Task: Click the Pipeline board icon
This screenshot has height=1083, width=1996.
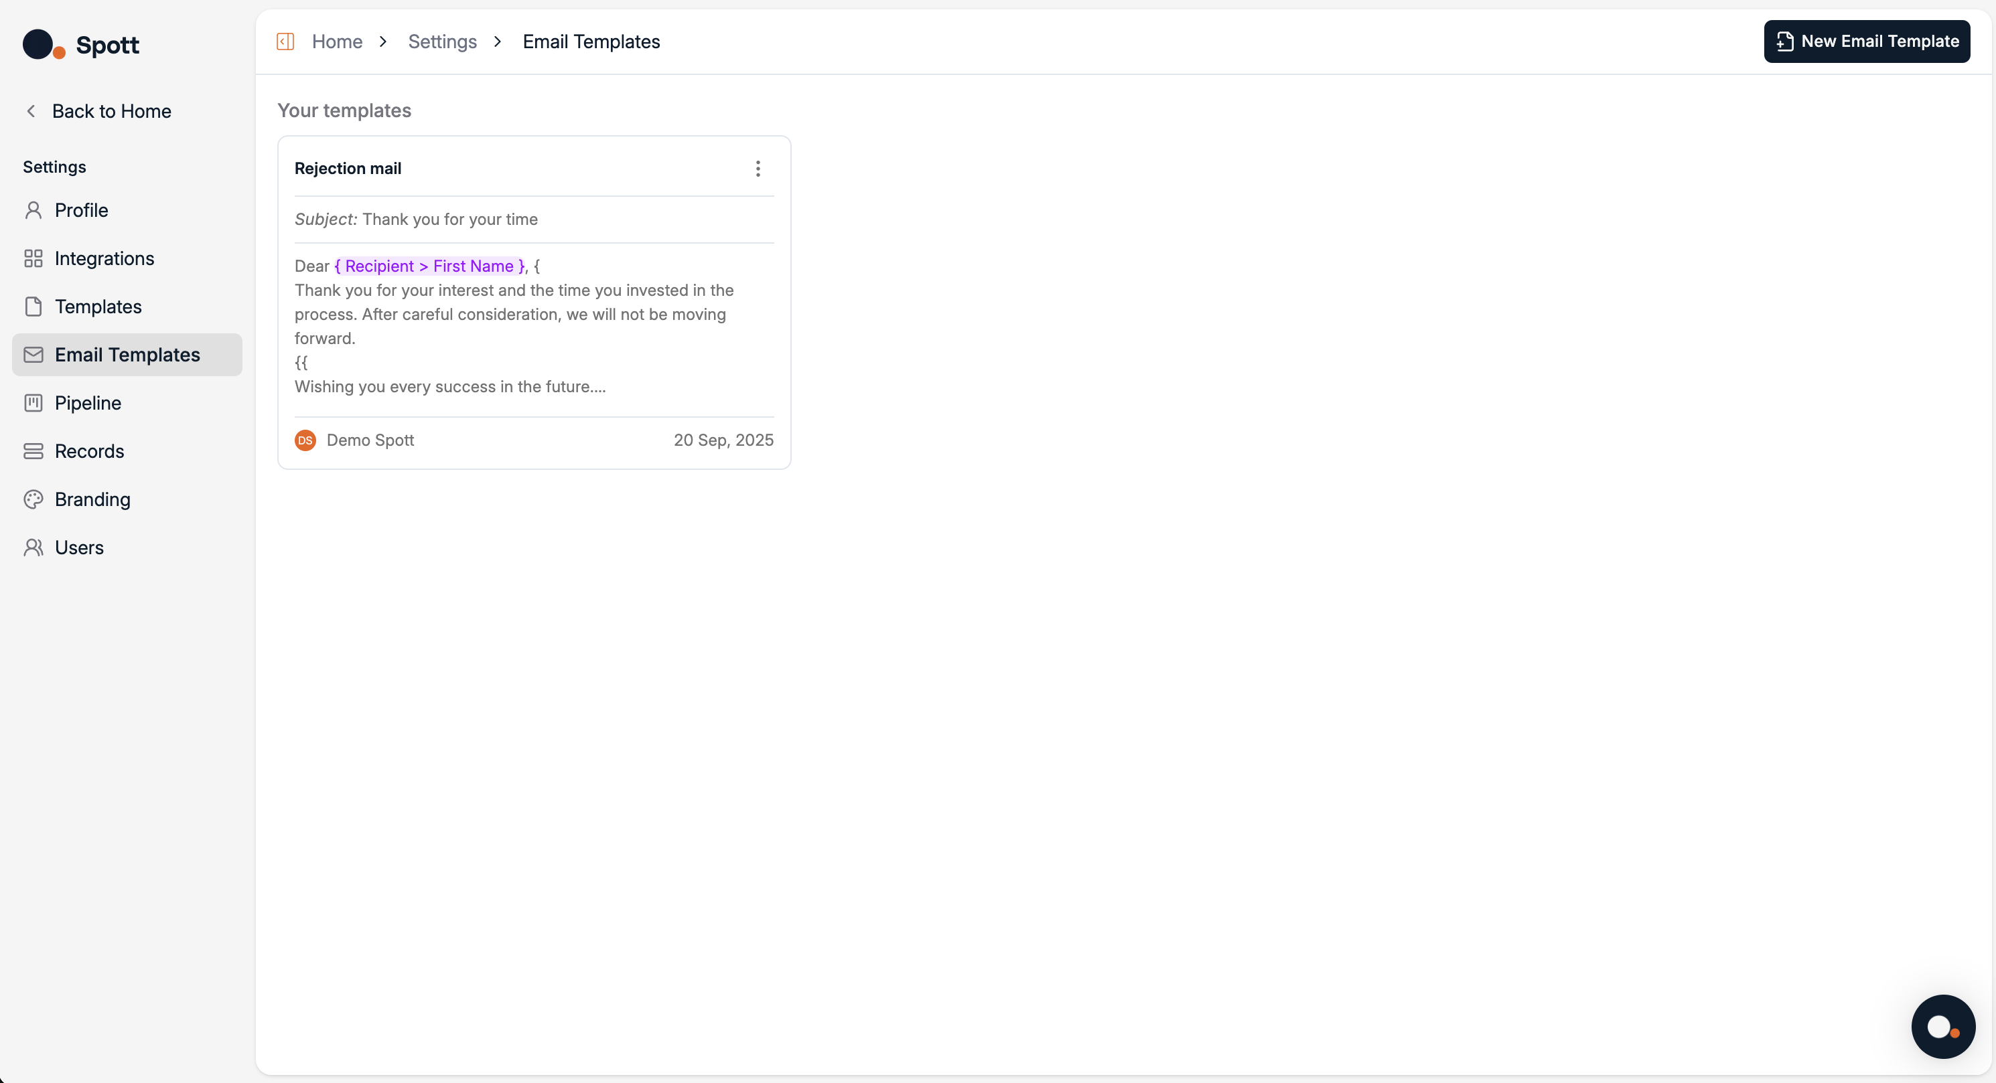Action: 33,404
